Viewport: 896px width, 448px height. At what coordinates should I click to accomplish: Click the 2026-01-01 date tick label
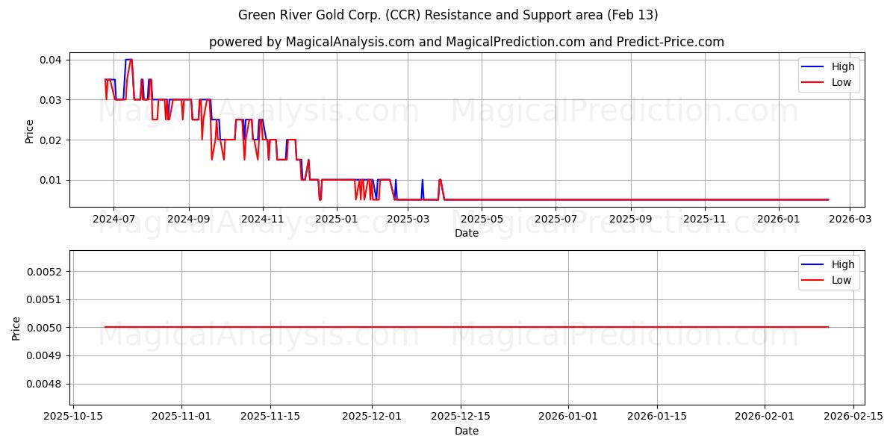(x=568, y=417)
